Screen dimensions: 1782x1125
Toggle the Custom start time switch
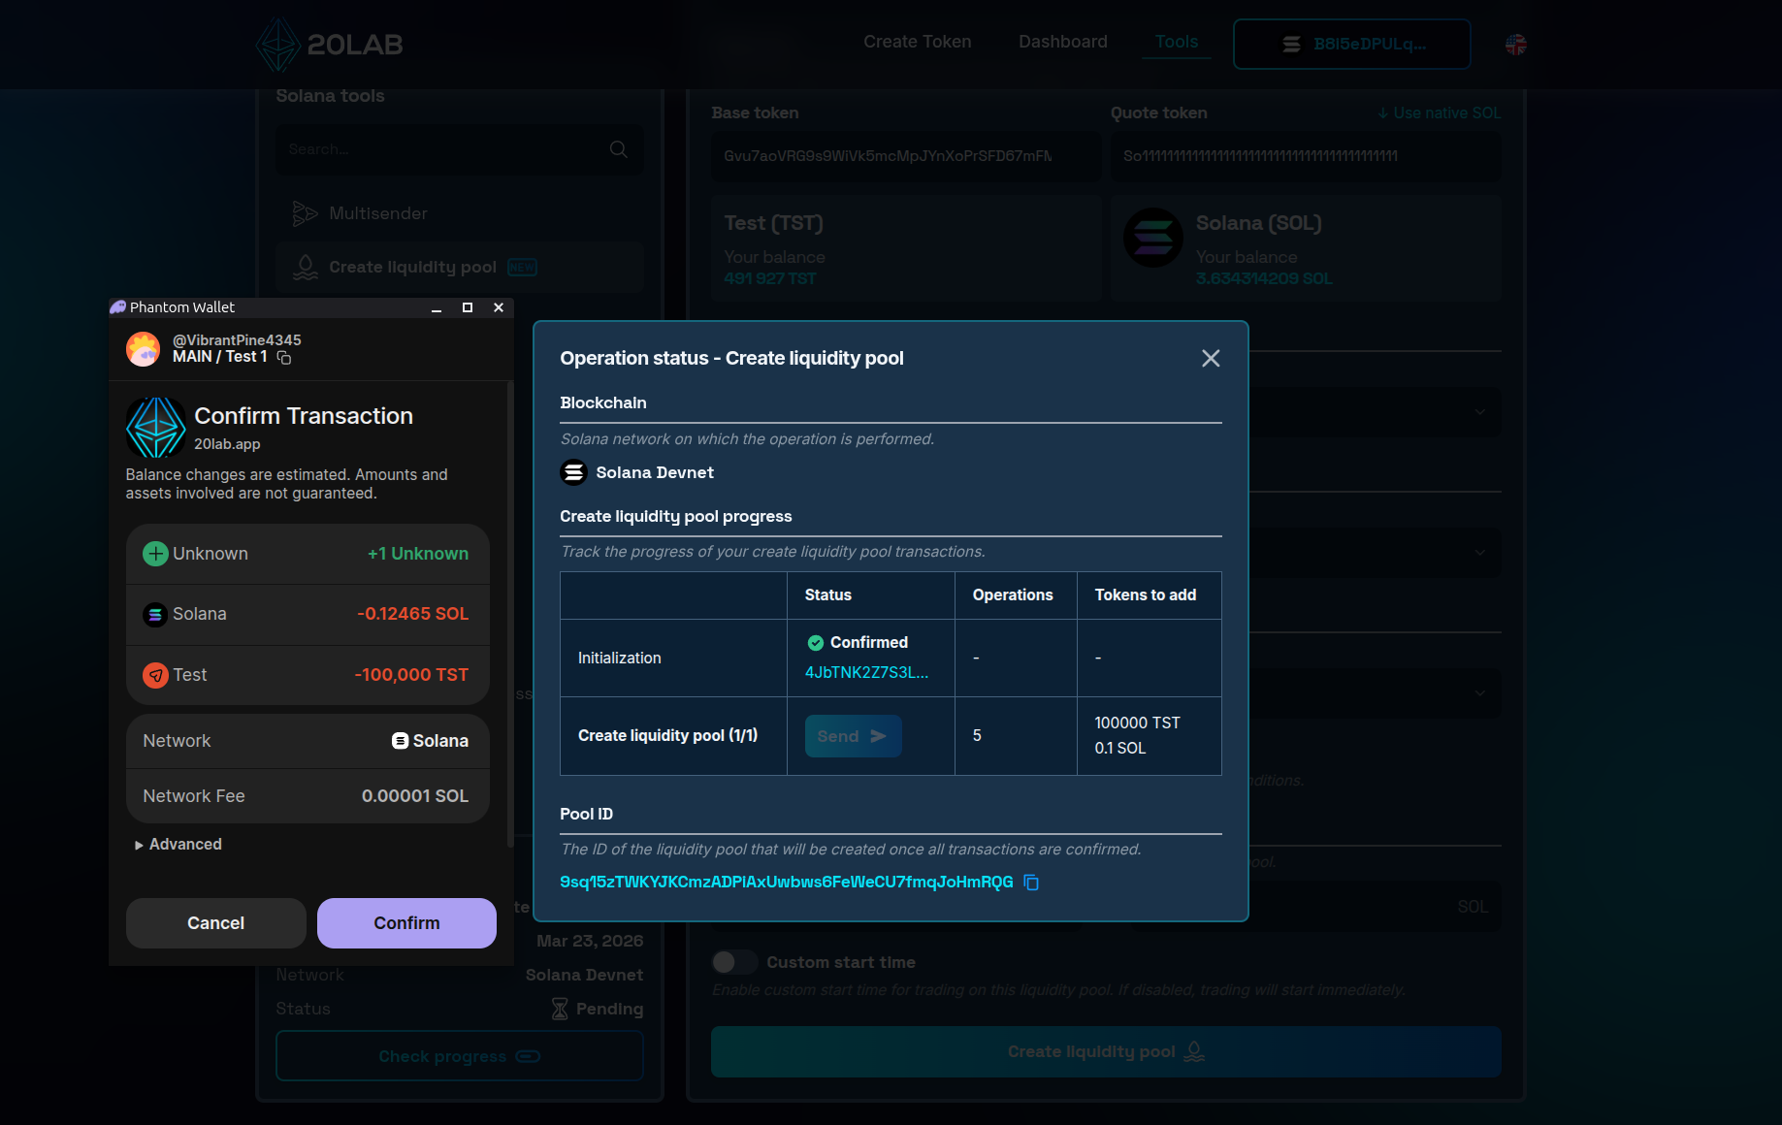[x=734, y=962]
